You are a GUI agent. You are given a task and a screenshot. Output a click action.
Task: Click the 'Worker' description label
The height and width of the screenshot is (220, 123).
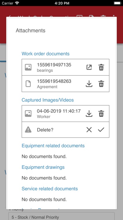[x=44, y=116]
